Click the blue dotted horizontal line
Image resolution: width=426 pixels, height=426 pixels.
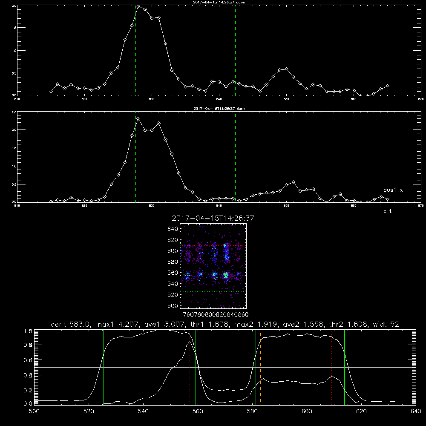click(x=225, y=381)
